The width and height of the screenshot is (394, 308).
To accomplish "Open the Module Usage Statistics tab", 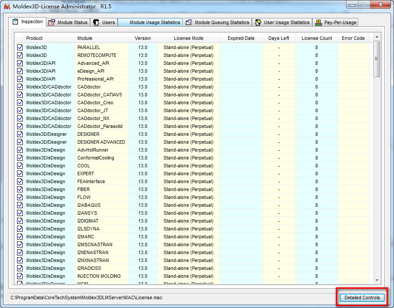I will tap(150, 22).
